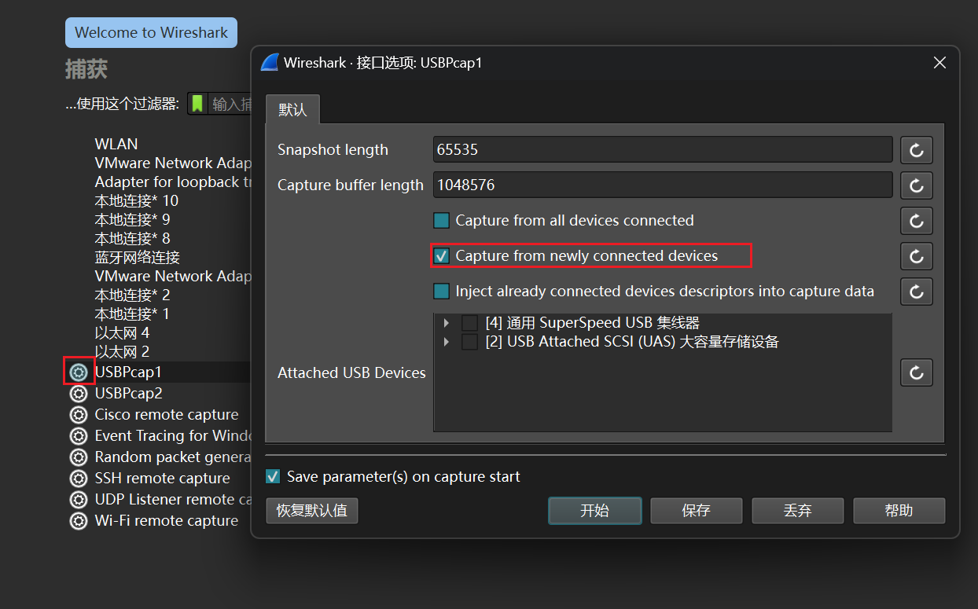The image size is (978, 609).
Task: Select Adapter for loopback interface
Action: pos(173,182)
